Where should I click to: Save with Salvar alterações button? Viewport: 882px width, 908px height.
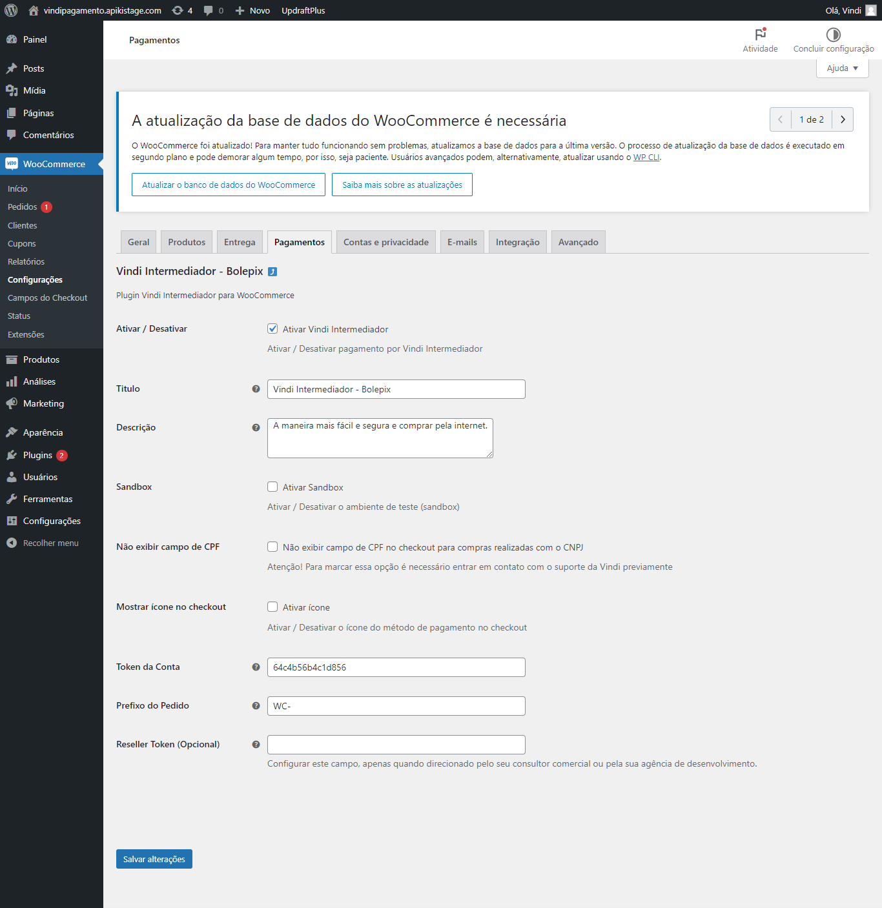154,859
